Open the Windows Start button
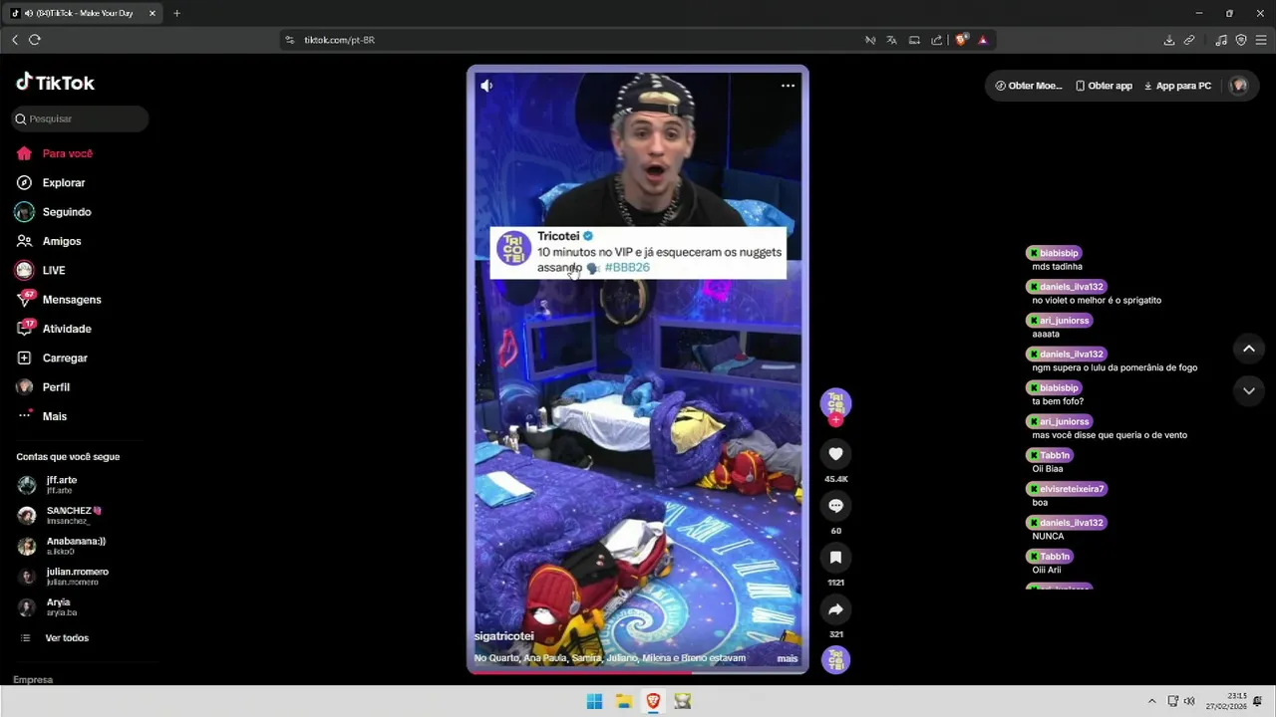Image resolution: width=1276 pixels, height=717 pixels. click(x=594, y=701)
